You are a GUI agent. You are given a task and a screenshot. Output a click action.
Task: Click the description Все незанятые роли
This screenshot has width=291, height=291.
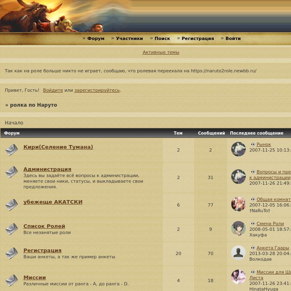47,232
